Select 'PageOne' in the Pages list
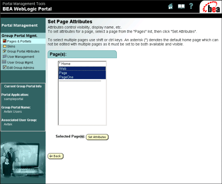This screenshot has width=222, height=184. (x=82, y=77)
